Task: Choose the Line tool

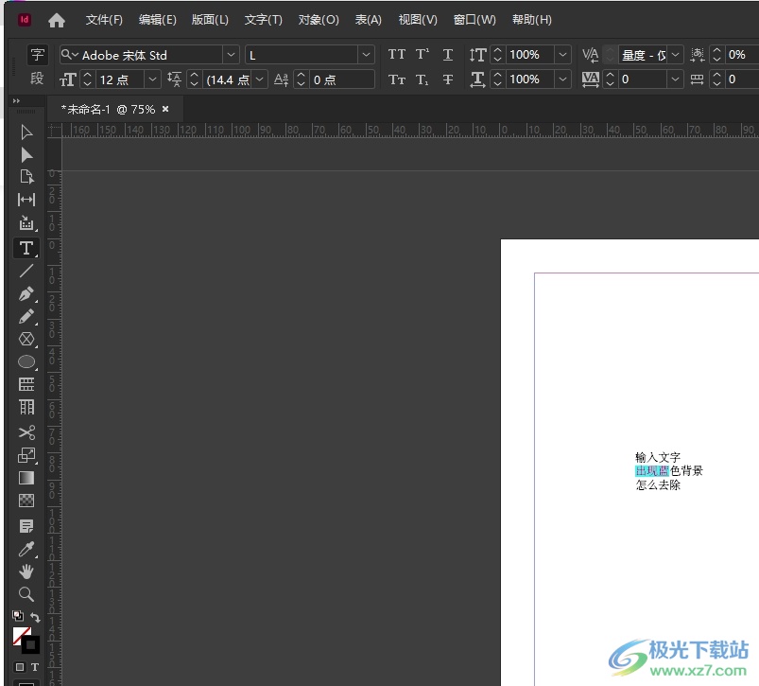Action: [26, 271]
